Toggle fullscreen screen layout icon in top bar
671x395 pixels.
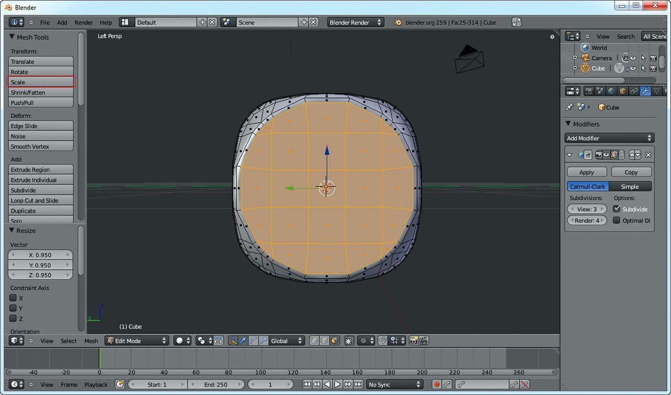coord(516,22)
